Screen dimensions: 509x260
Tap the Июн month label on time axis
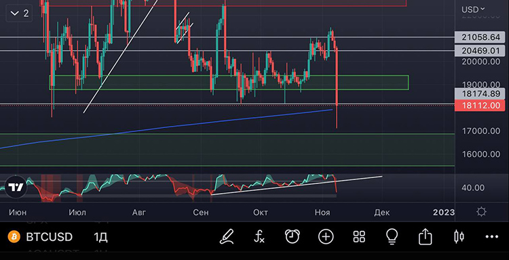[x=18, y=213]
